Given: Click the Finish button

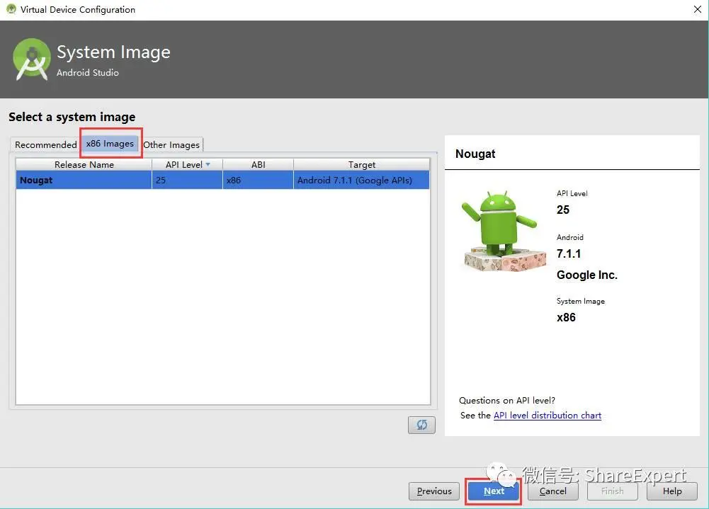Looking at the screenshot, I should pos(613,491).
